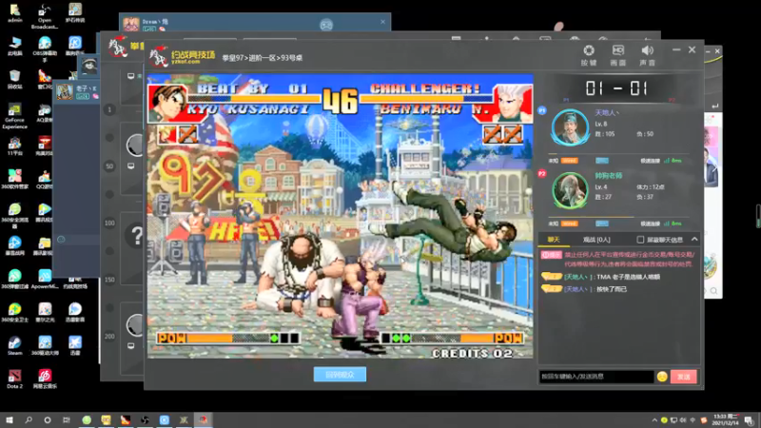761x428 pixels.
Task: Open the 回收站 Recycle Bin icon
Action: click(14, 80)
